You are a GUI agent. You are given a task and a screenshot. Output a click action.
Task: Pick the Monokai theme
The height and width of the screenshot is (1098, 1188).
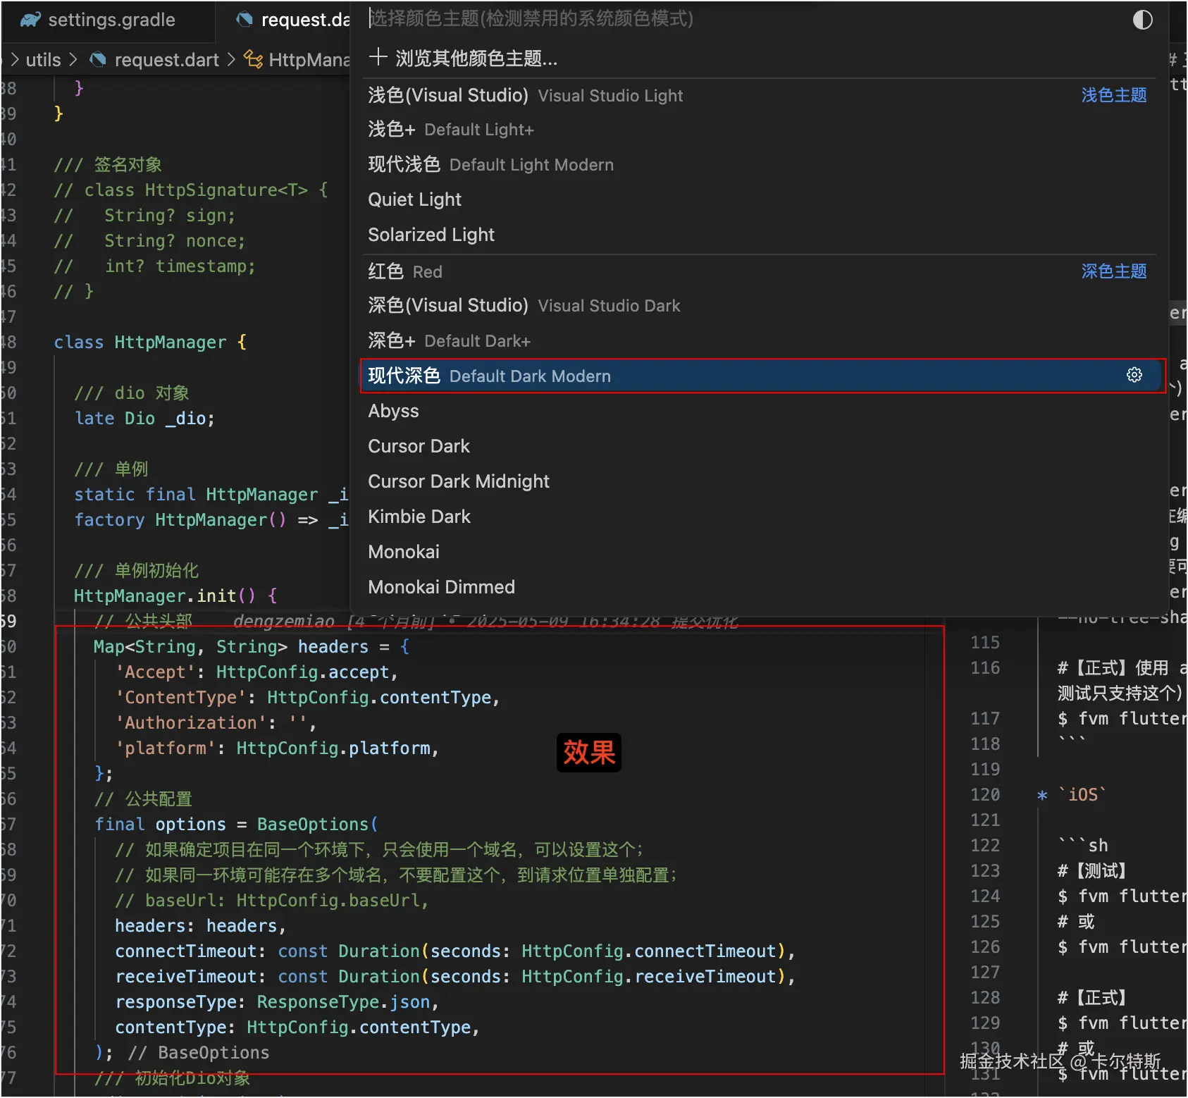click(x=760, y=552)
